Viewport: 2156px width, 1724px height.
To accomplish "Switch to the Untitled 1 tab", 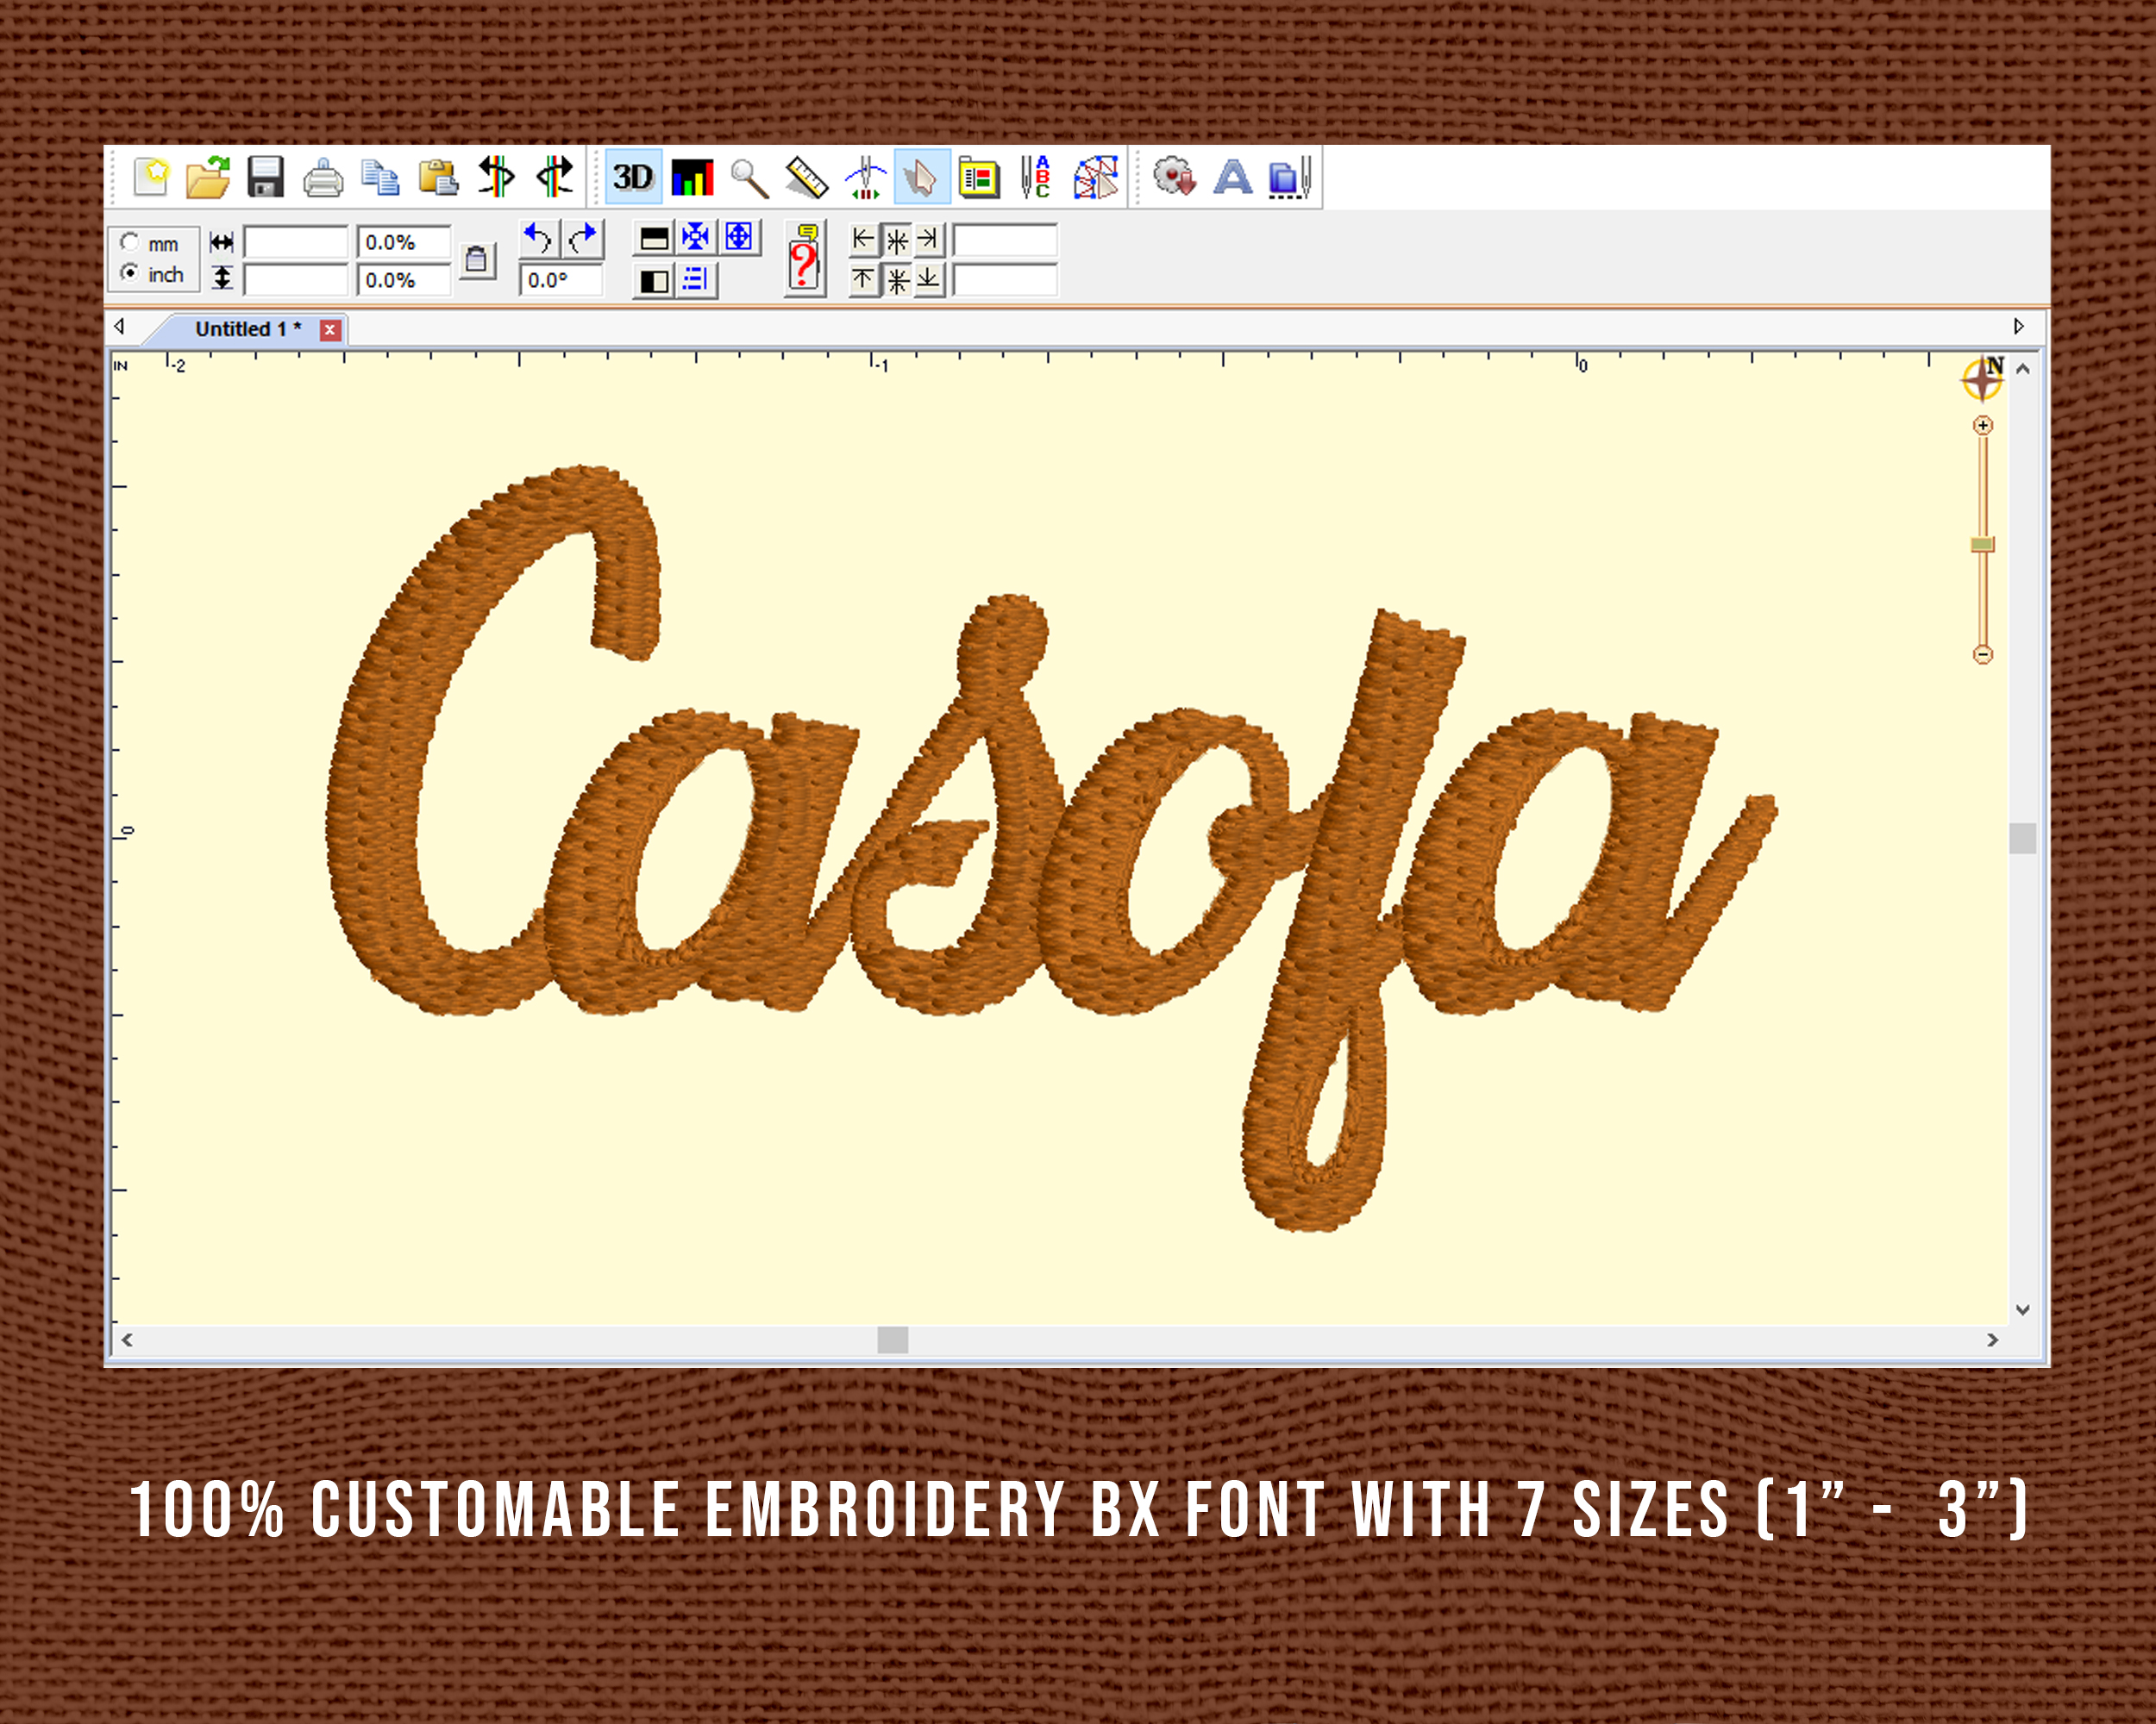I will pos(243,328).
